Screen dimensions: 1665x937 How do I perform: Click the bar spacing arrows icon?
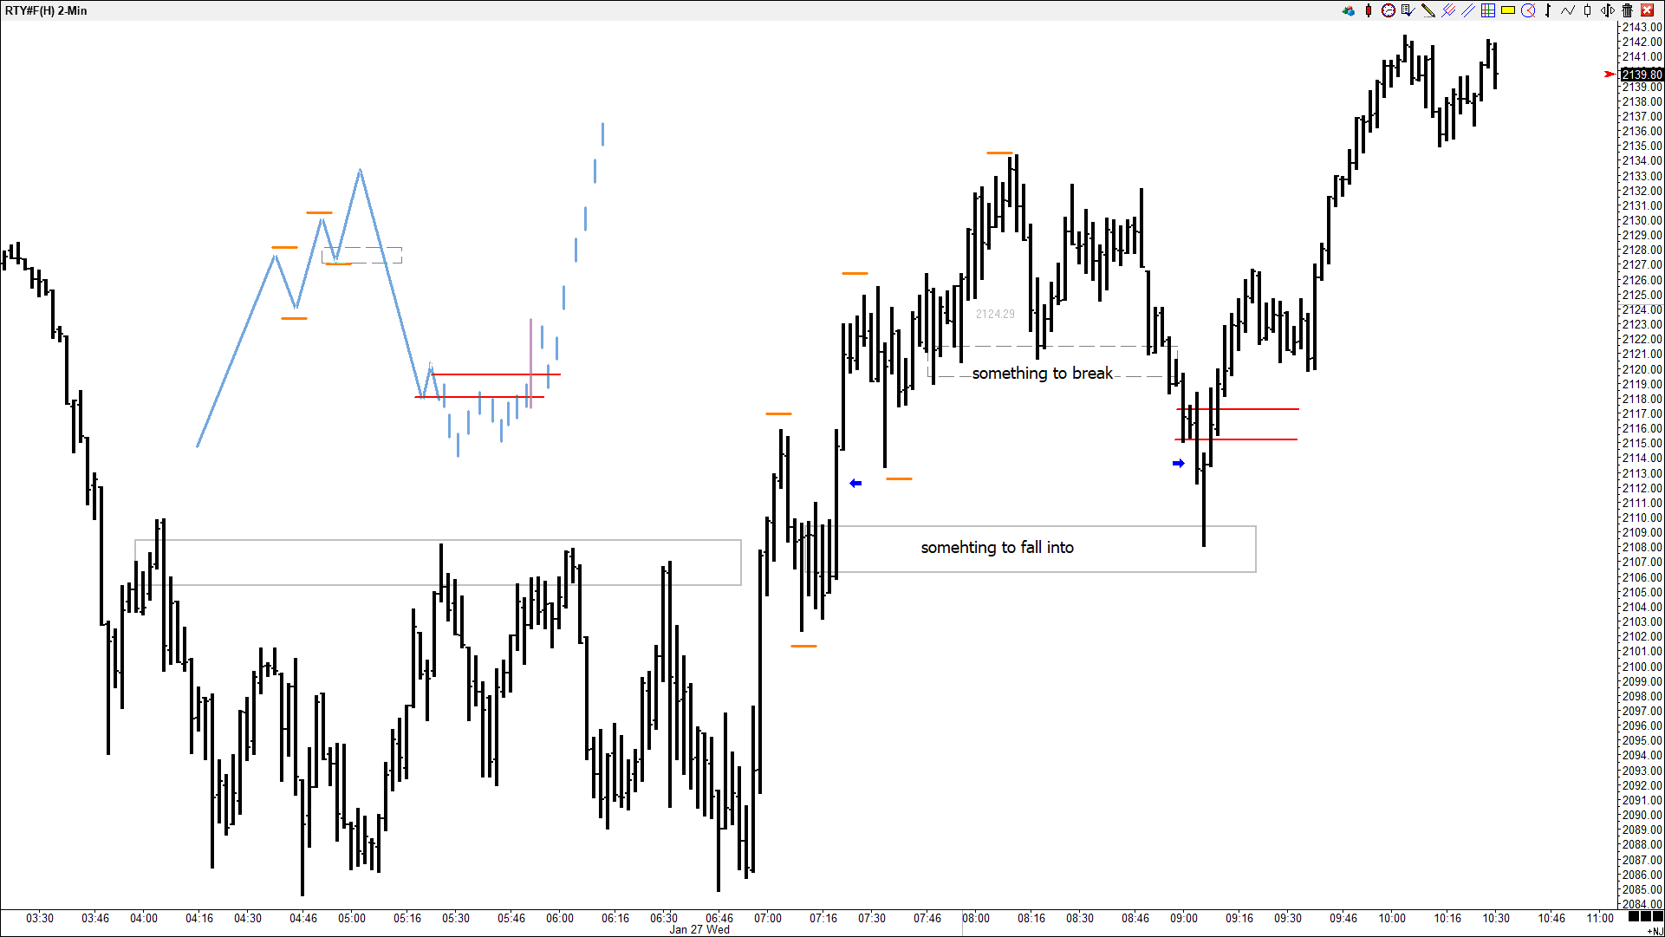pyautogui.click(x=1608, y=10)
